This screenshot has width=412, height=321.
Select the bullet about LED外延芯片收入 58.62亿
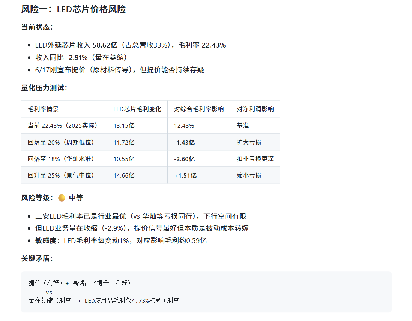(130, 45)
